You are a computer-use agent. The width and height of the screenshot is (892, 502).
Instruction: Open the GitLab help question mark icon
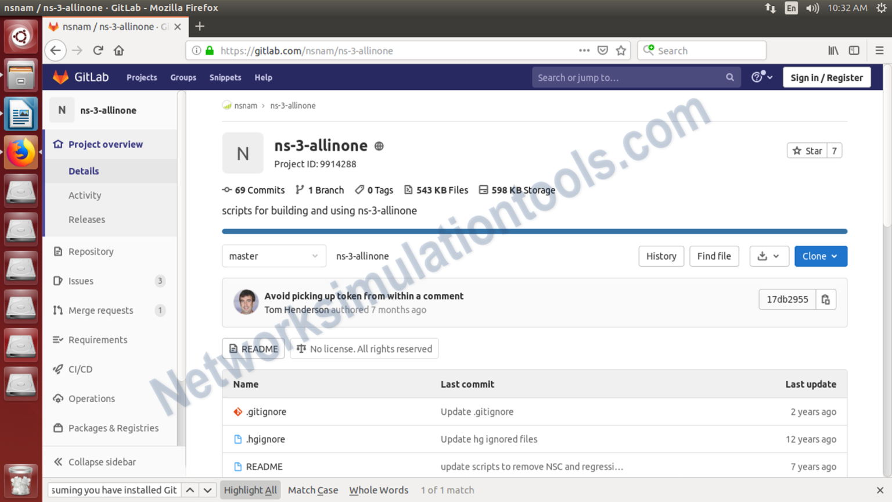click(758, 77)
